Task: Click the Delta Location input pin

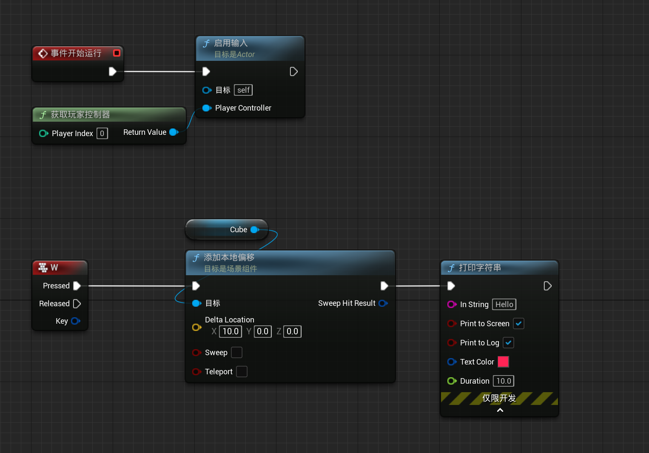Action: (x=196, y=327)
